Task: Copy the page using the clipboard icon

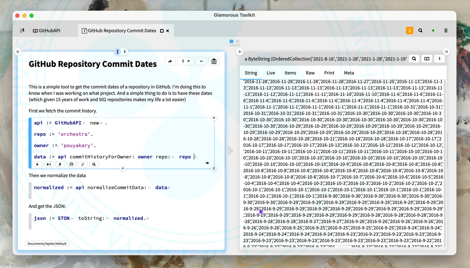Action: point(214,61)
